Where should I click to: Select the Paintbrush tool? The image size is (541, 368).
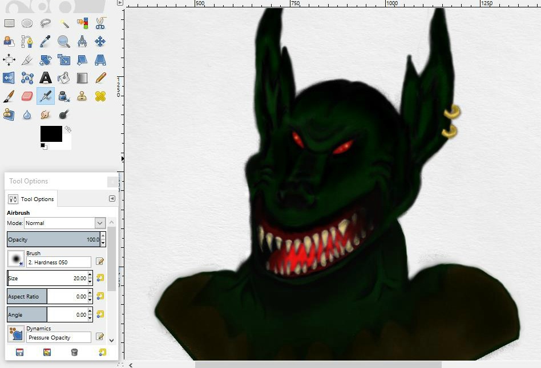click(x=9, y=96)
